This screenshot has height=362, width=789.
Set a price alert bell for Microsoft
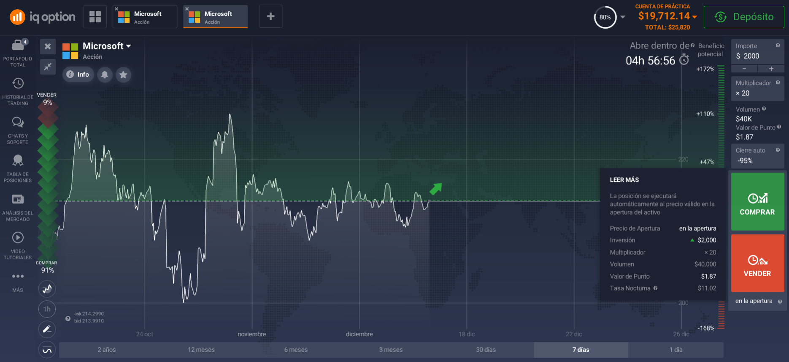105,75
